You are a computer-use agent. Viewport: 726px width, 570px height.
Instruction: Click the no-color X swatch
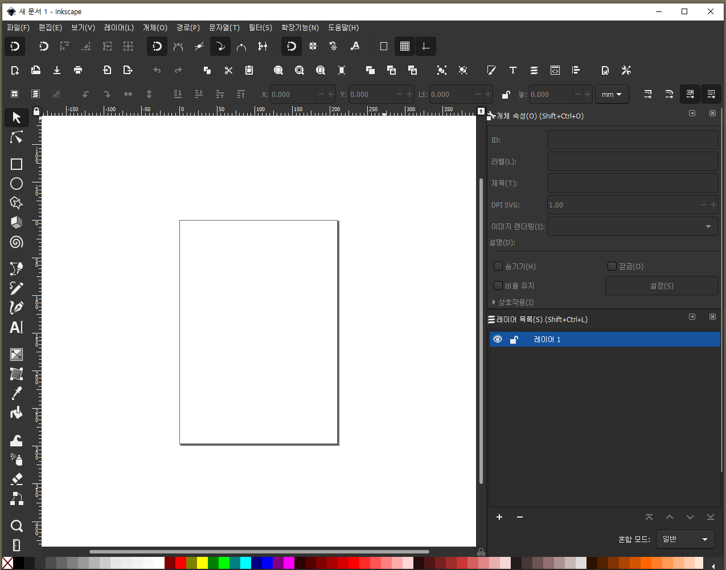tap(7, 563)
